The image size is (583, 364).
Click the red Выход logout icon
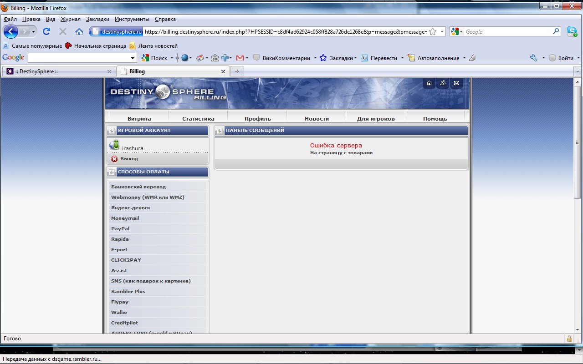(114, 159)
